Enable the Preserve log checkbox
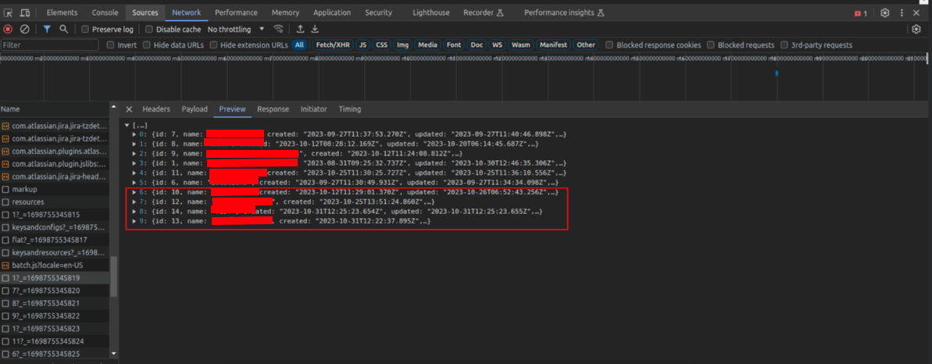 (x=86, y=29)
